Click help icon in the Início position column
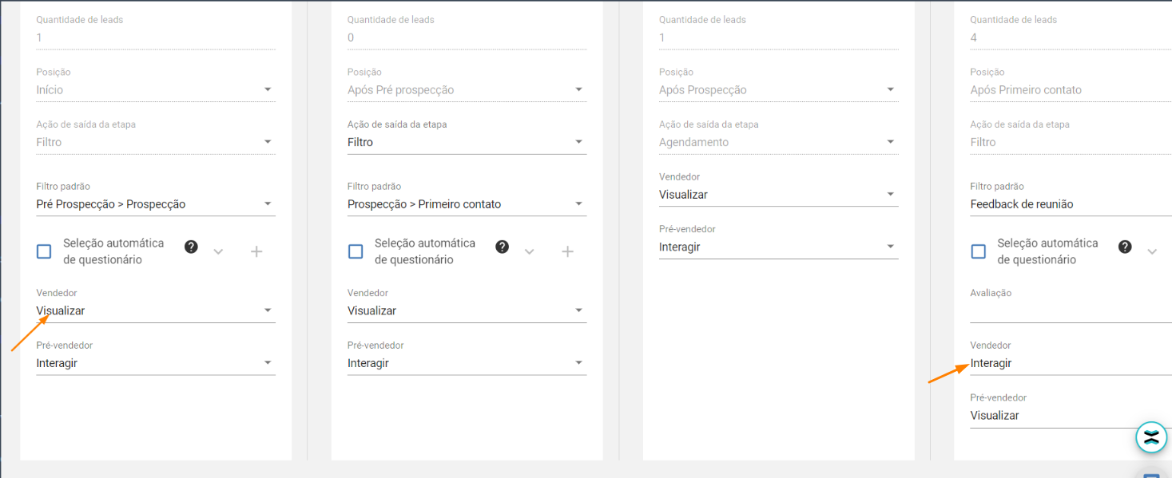This screenshot has width=1172, height=478. tap(191, 247)
